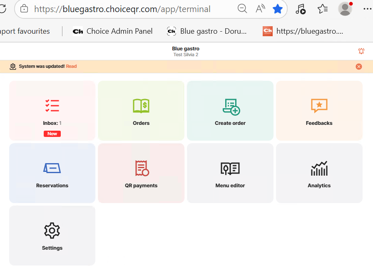Toggle the favourite star for this page
This screenshot has height=273, width=373.
pos(278,9)
